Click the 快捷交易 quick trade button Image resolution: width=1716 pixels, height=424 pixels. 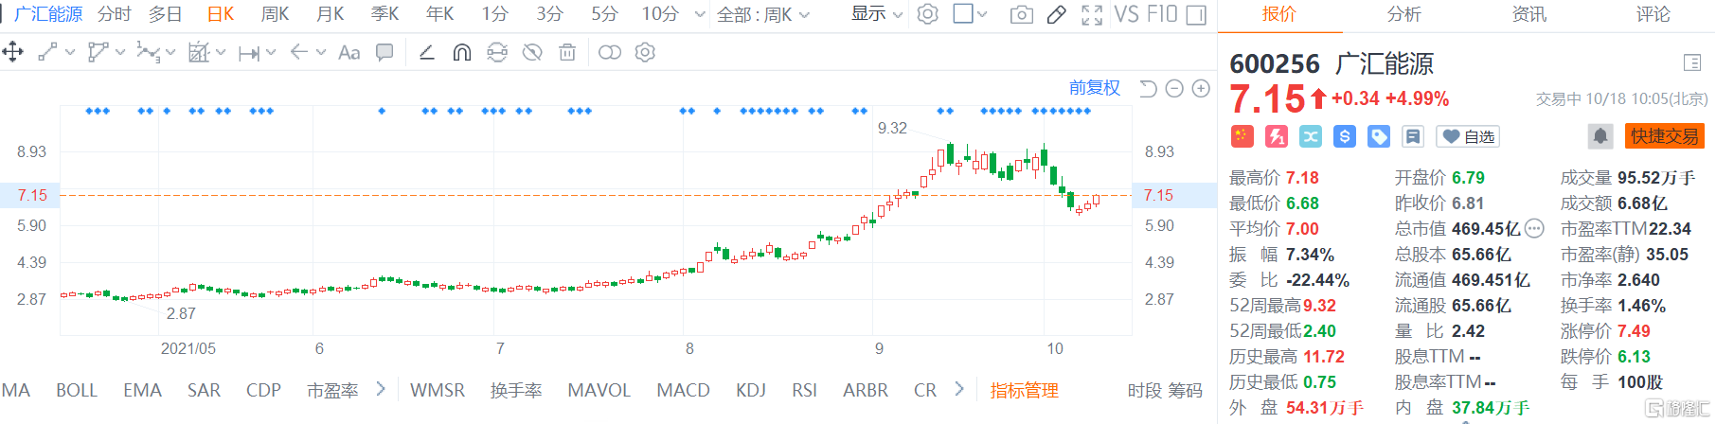(1664, 136)
